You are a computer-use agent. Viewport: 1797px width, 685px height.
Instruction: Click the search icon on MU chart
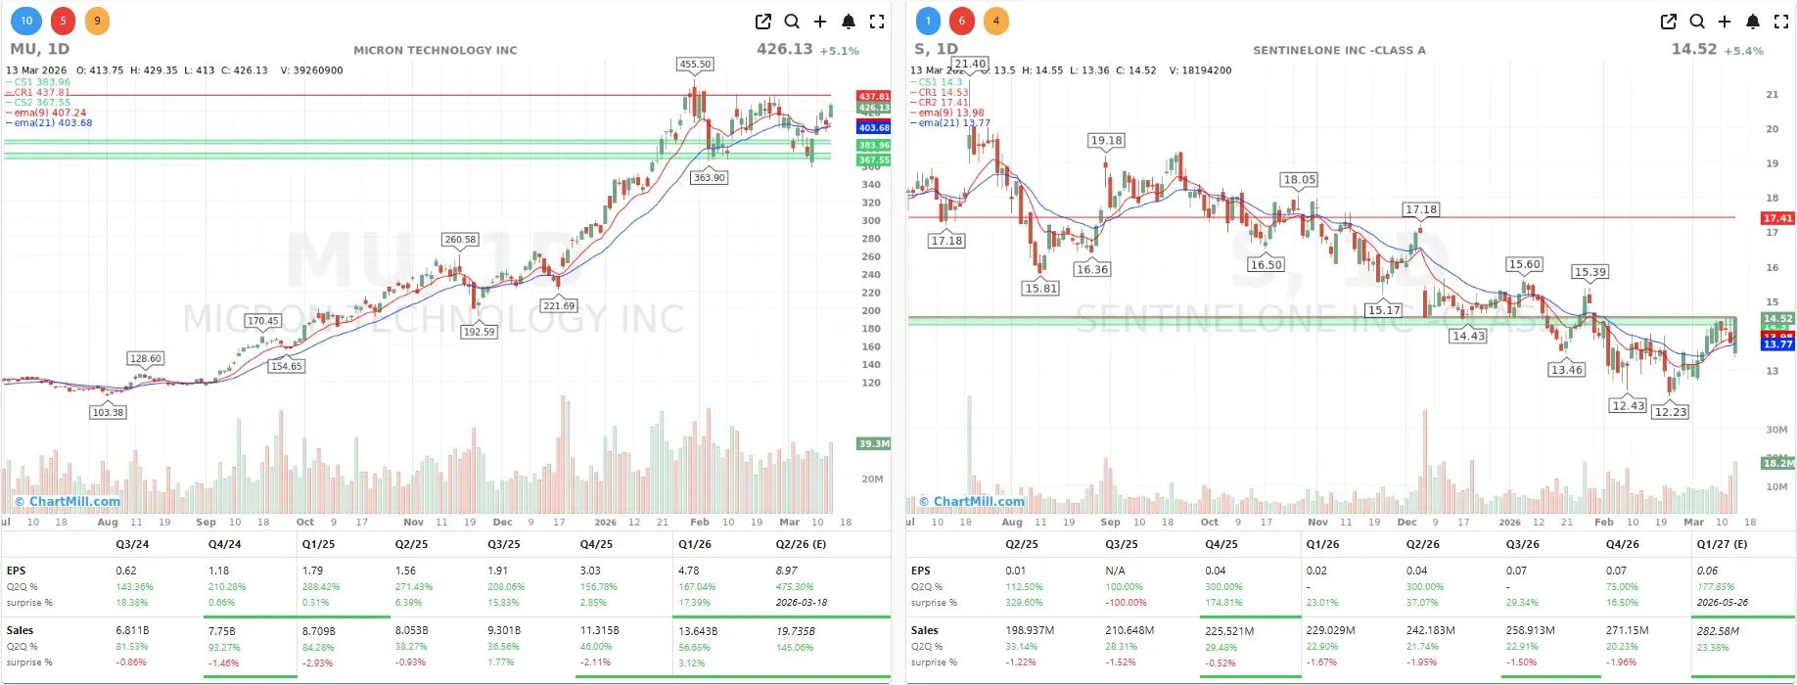[792, 22]
